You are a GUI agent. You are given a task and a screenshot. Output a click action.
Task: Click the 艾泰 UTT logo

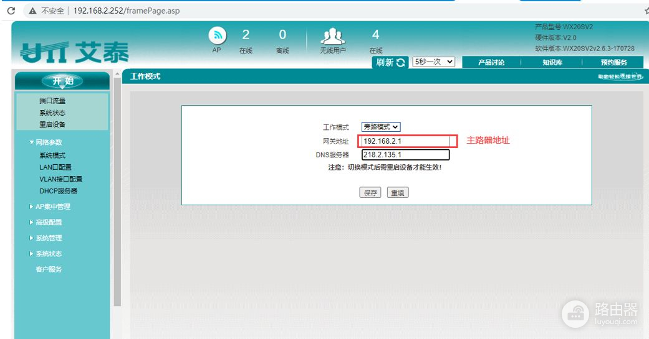(75, 52)
